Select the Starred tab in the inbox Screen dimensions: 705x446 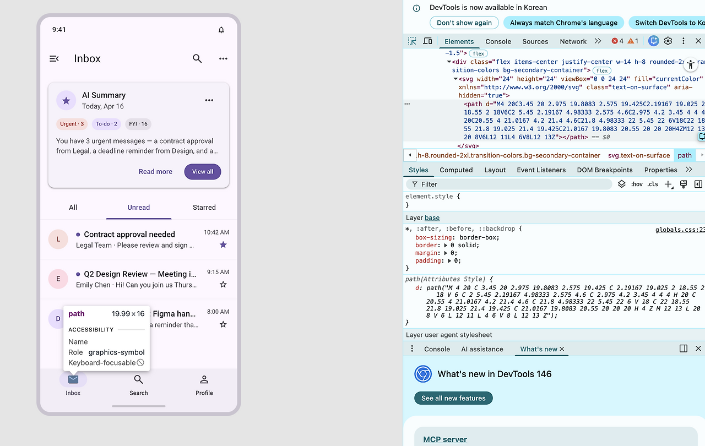(204, 208)
